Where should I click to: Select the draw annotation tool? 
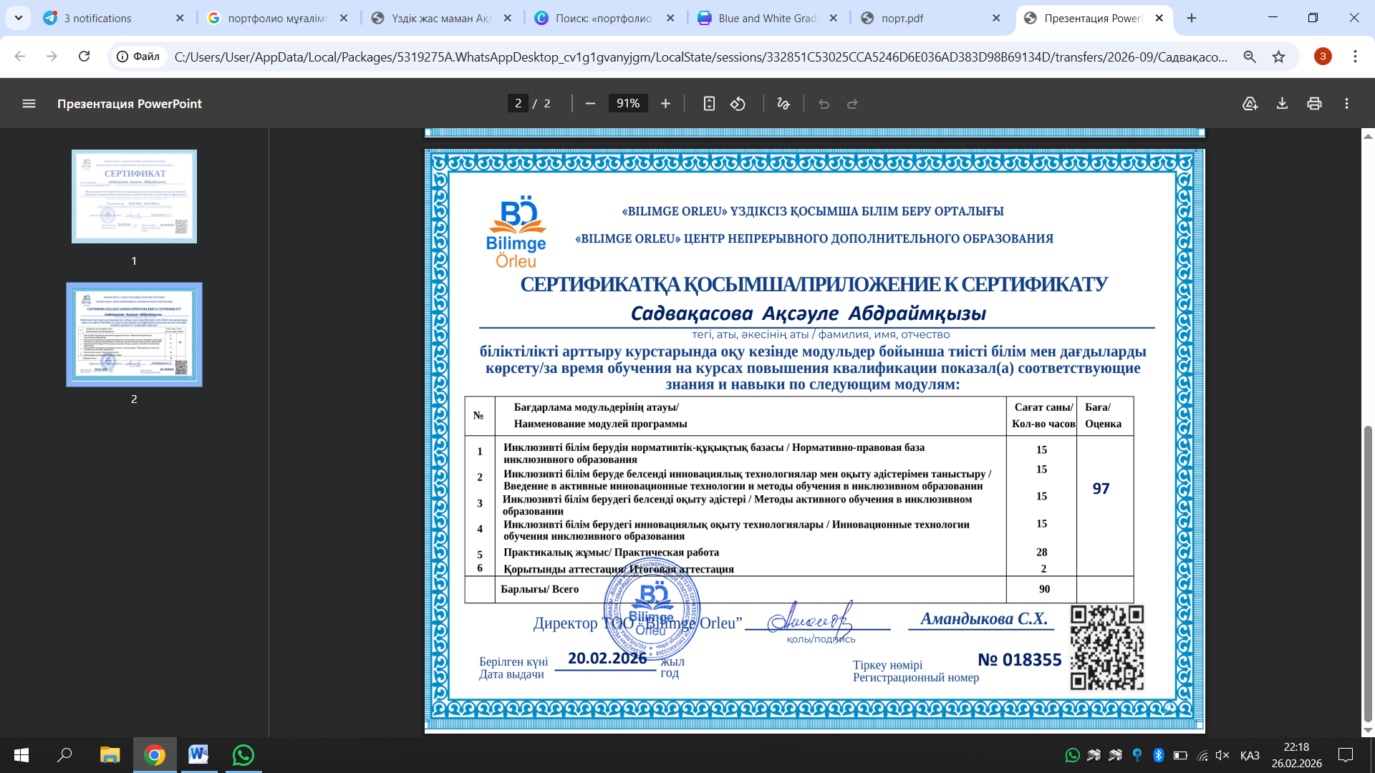coord(783,104)
